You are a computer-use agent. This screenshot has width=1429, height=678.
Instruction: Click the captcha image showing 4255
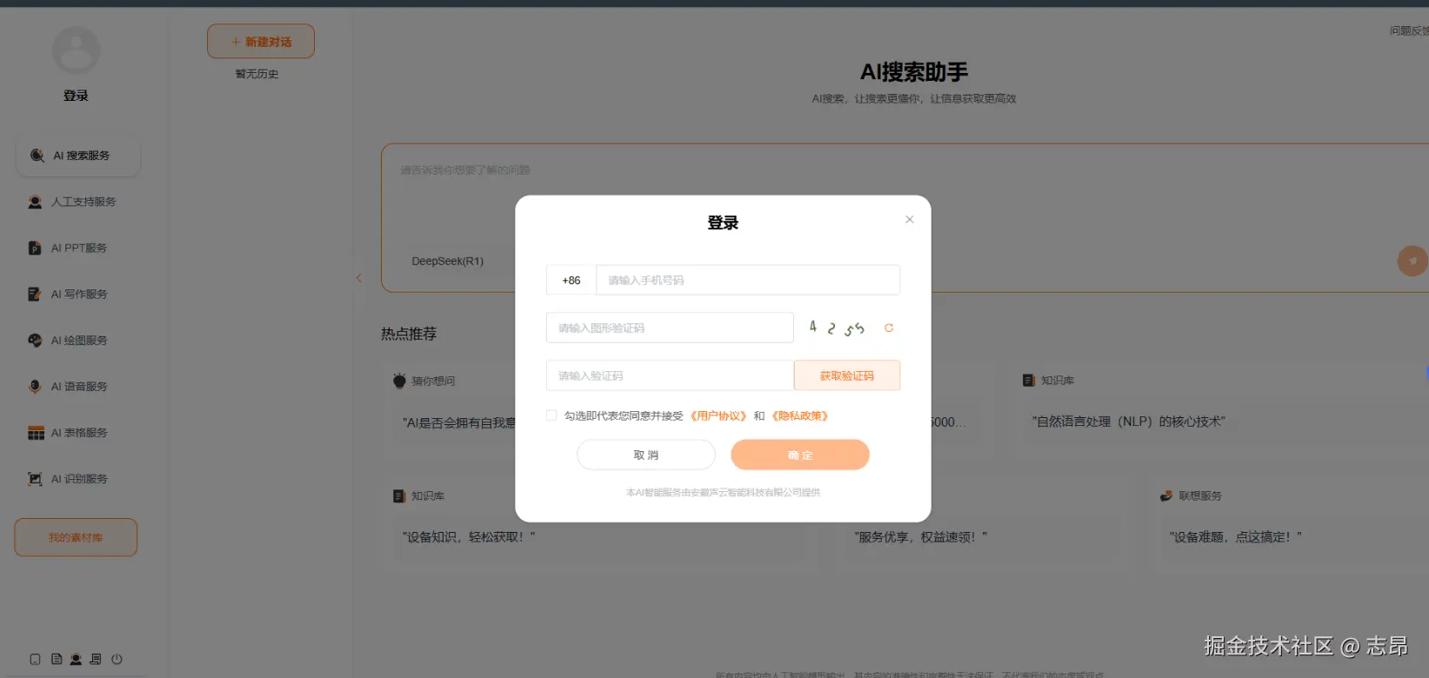(837, 328)
